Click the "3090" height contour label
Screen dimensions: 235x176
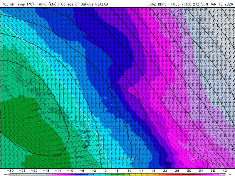[x=168, y=163]
